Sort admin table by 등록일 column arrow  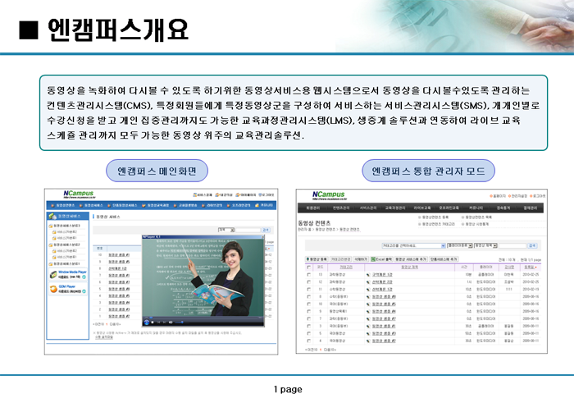pos(536,268)
